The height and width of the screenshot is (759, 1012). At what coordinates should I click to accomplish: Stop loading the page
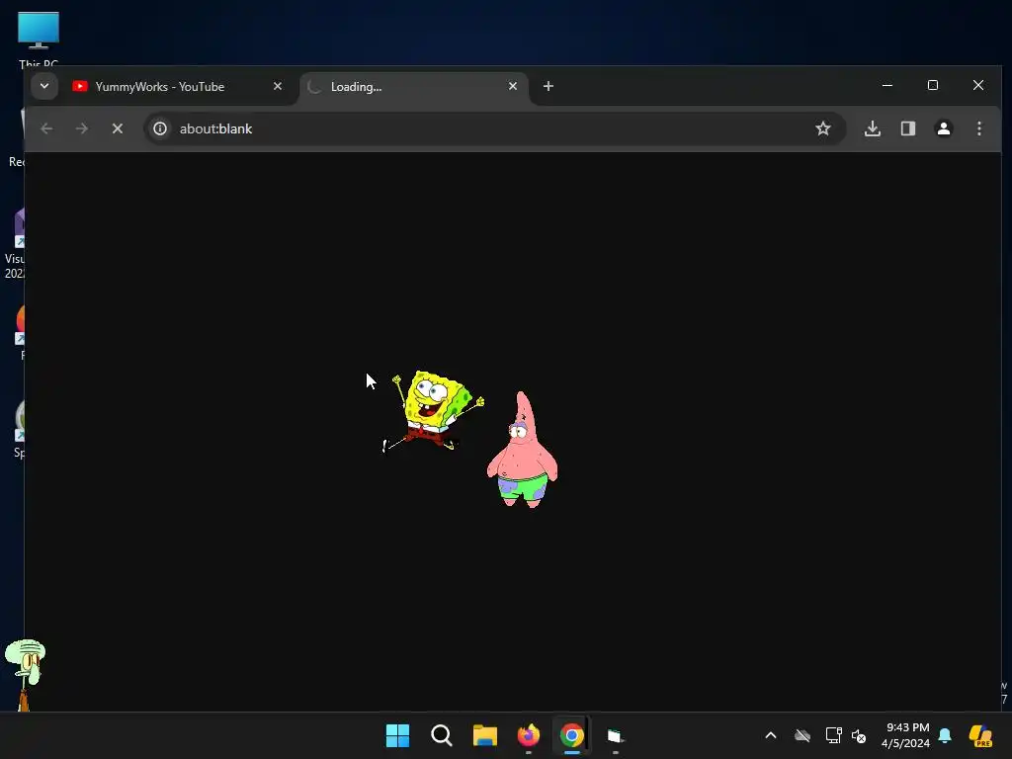(118, 128)
